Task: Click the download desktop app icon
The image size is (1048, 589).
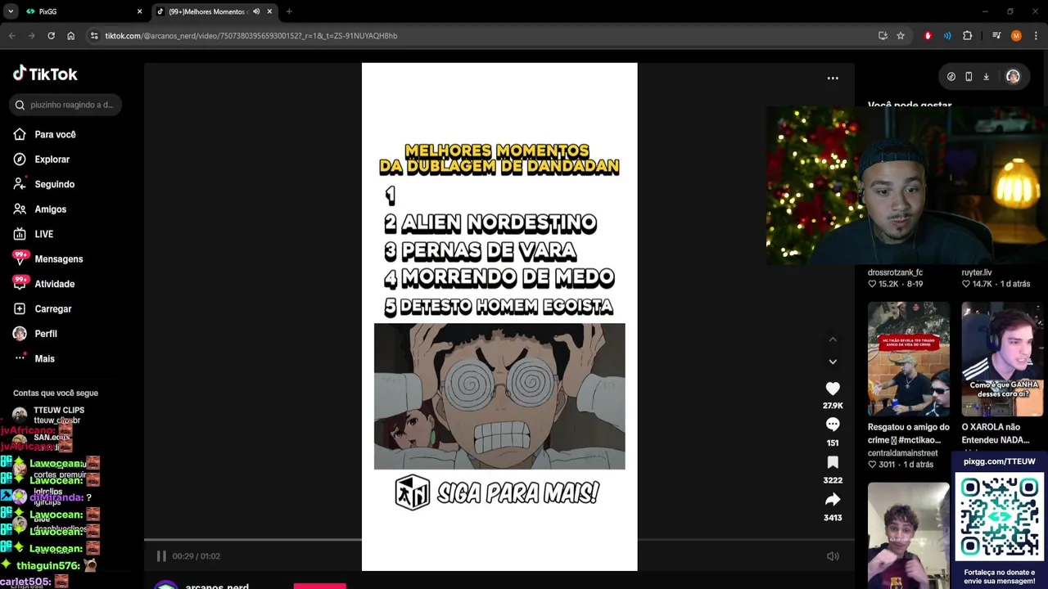Action: (x=986, y=77)
